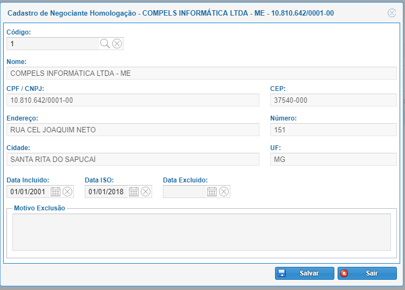Open the Data Incluido calendar picker

coord(56,192)
